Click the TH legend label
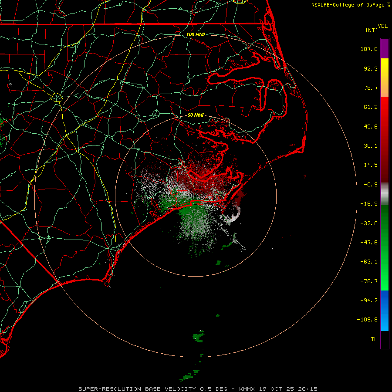392x392 pixels. pos(374,339)
